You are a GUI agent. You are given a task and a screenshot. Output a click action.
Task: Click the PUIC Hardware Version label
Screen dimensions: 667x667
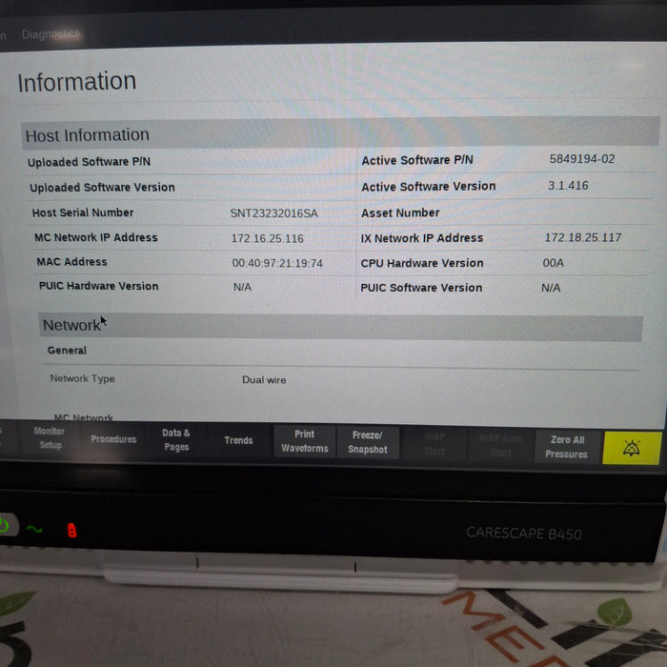[x=98, y=286]
